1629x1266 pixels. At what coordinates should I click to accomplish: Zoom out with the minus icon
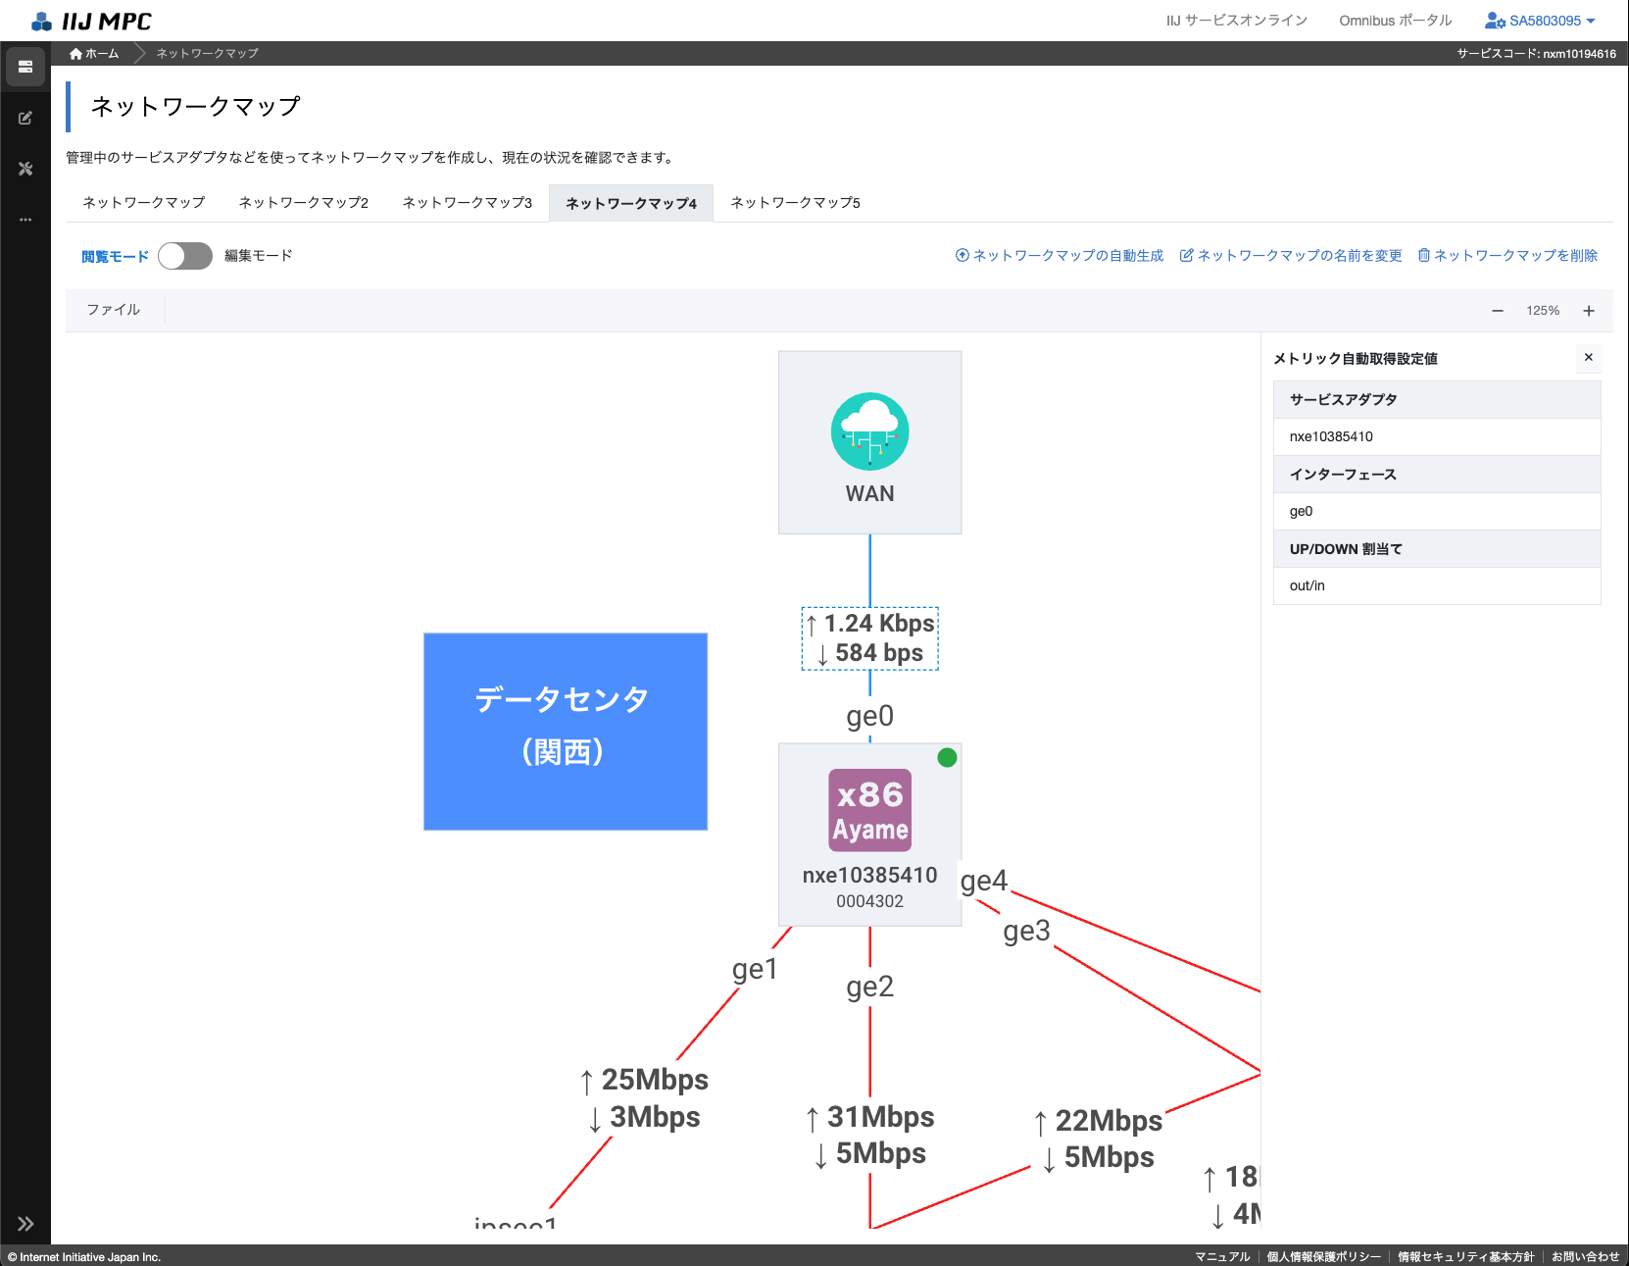coord(1497,311)
